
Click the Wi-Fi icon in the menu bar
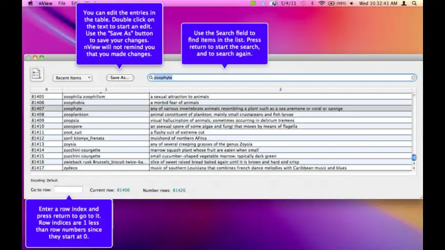pos(322,4)
